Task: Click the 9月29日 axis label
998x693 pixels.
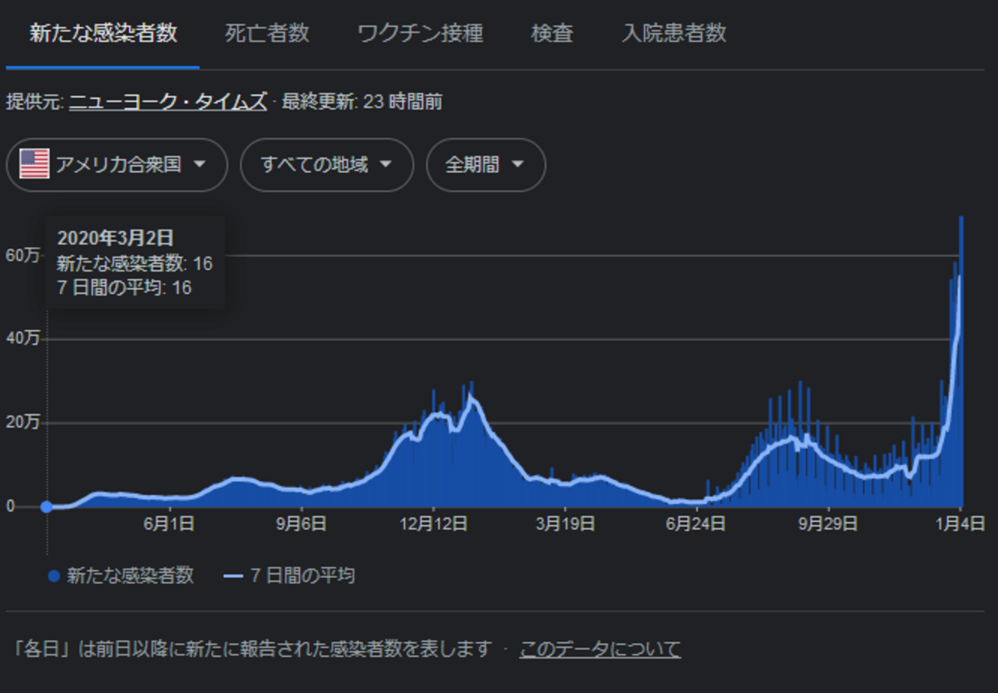Action: pos(829,523)
